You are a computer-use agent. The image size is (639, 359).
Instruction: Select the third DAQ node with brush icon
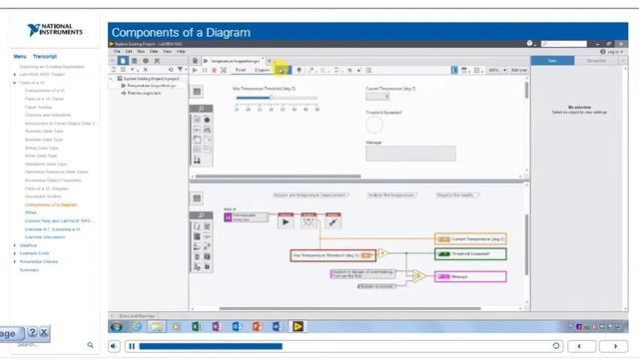[x=332, y=221]
